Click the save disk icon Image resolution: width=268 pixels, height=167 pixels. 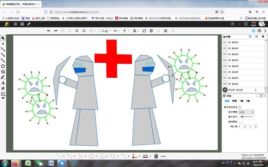22,24
